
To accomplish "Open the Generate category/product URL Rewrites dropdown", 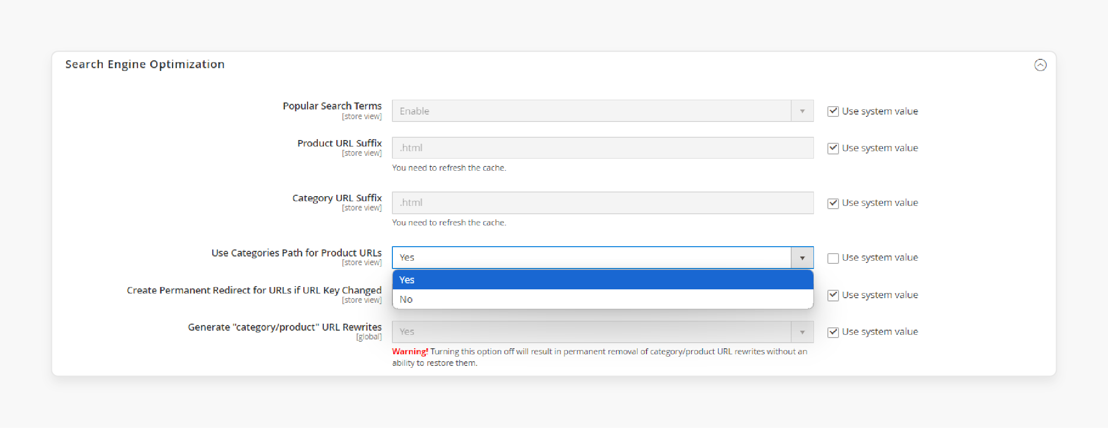I will tap(602, 332).
